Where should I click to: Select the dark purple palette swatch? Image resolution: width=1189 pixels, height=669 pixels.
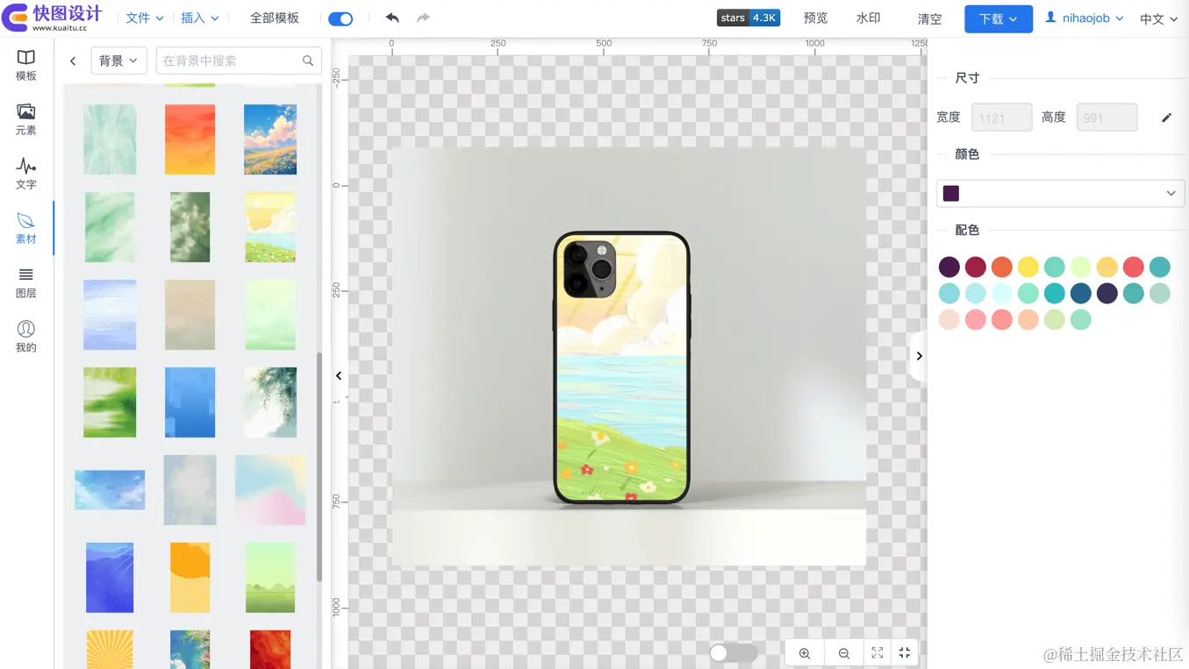pos(949,267)
